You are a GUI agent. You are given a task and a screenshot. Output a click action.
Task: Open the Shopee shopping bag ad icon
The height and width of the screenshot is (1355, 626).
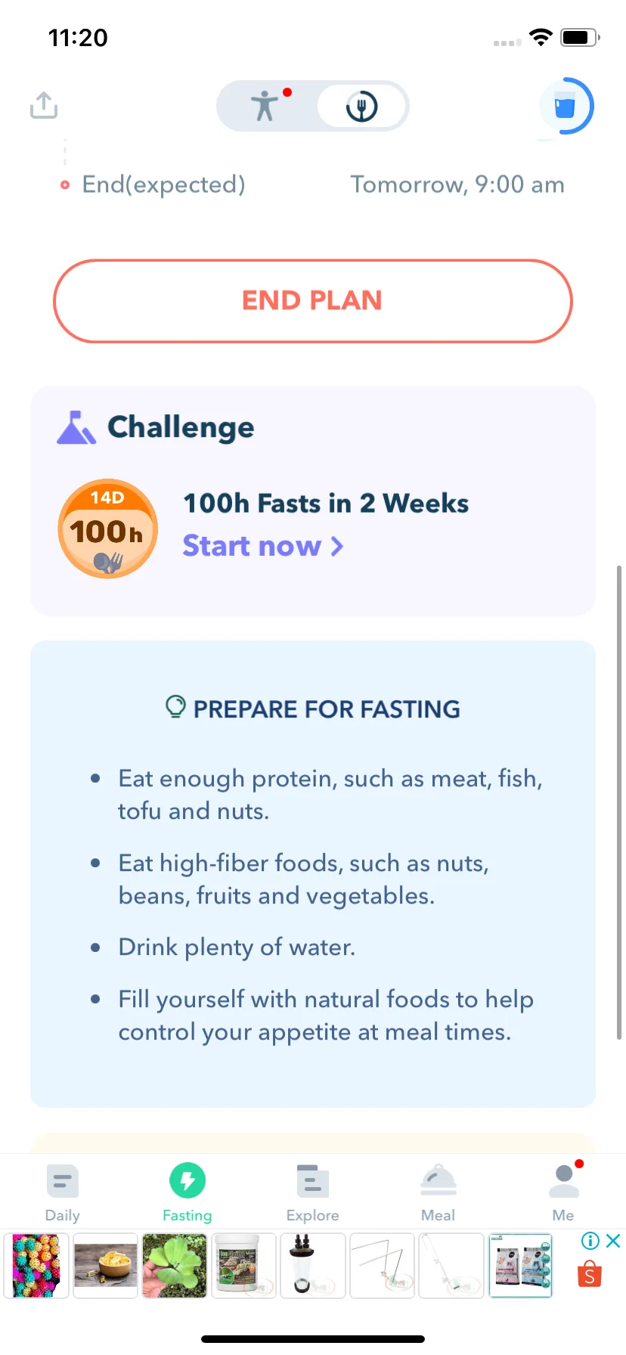coord(590,1274)
